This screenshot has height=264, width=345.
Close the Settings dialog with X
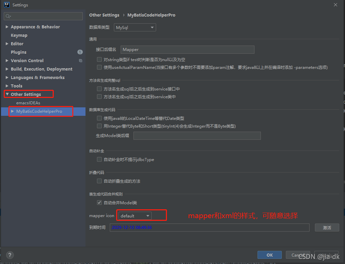335,5
